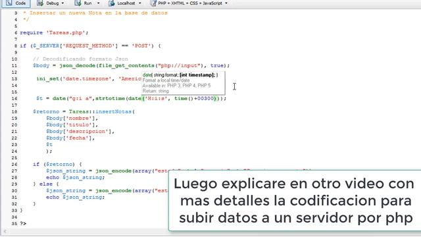
Task: Click the PHP + XHTML + CSS + JavaScript label
Action: [x=190, y=3]
